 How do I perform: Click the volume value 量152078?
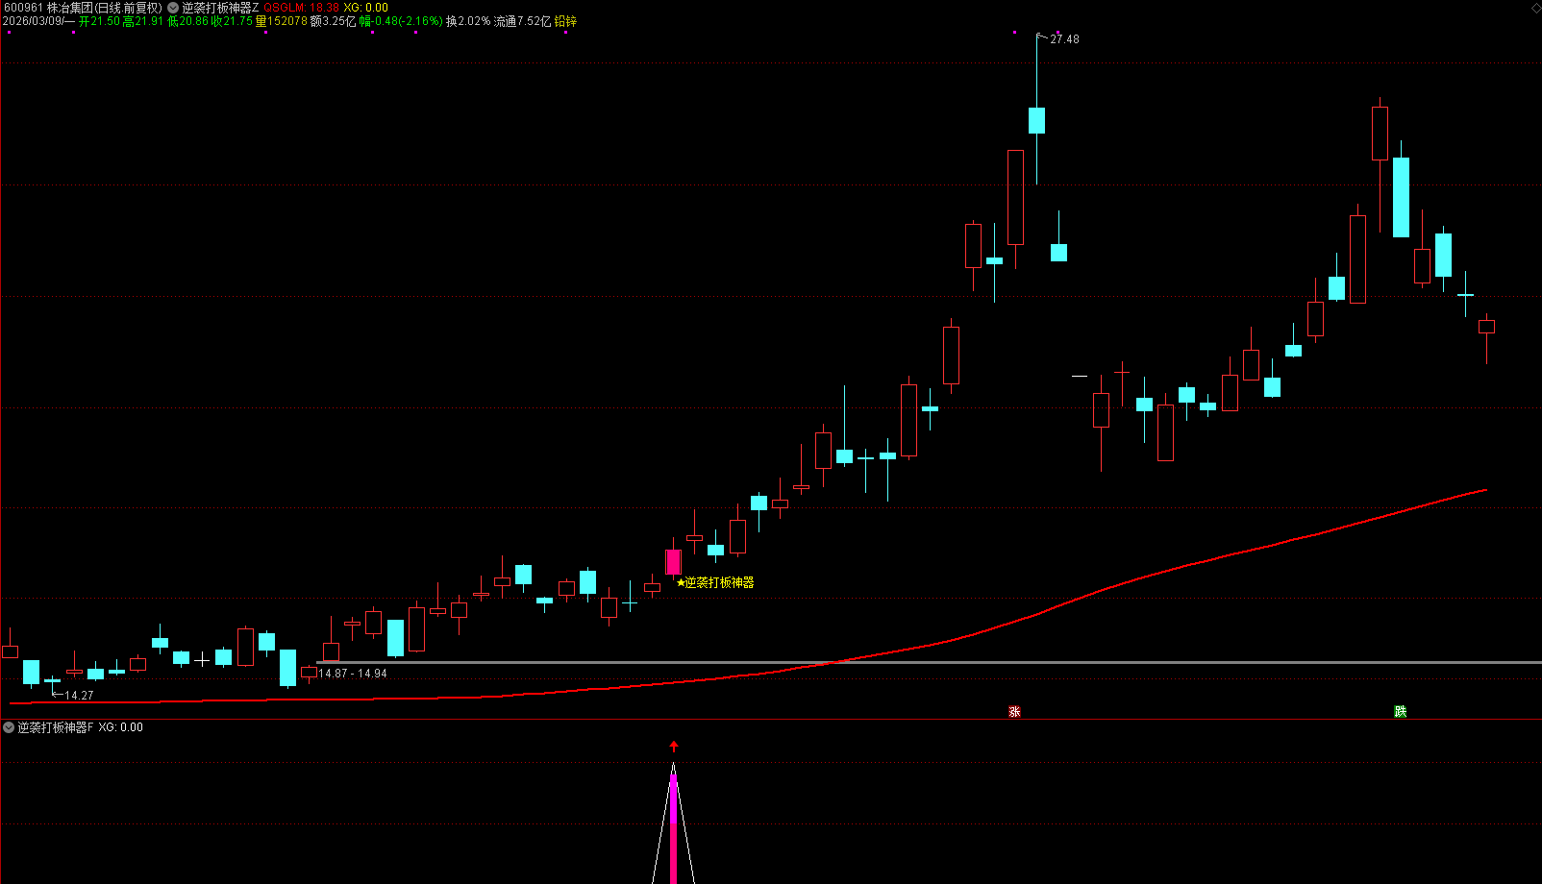click(281, 21)
